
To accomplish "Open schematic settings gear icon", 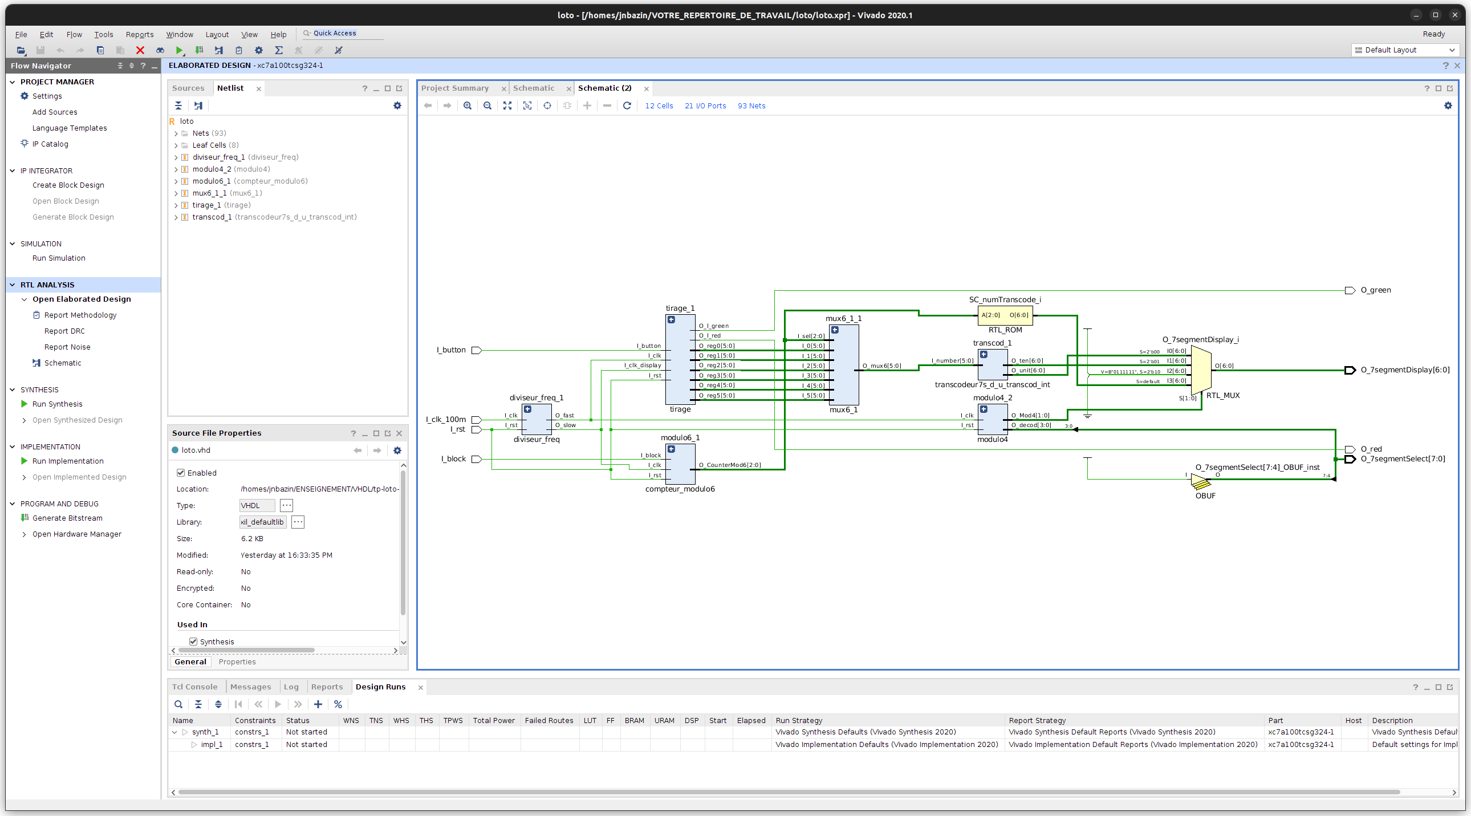I will click(x=1448, y=105).
